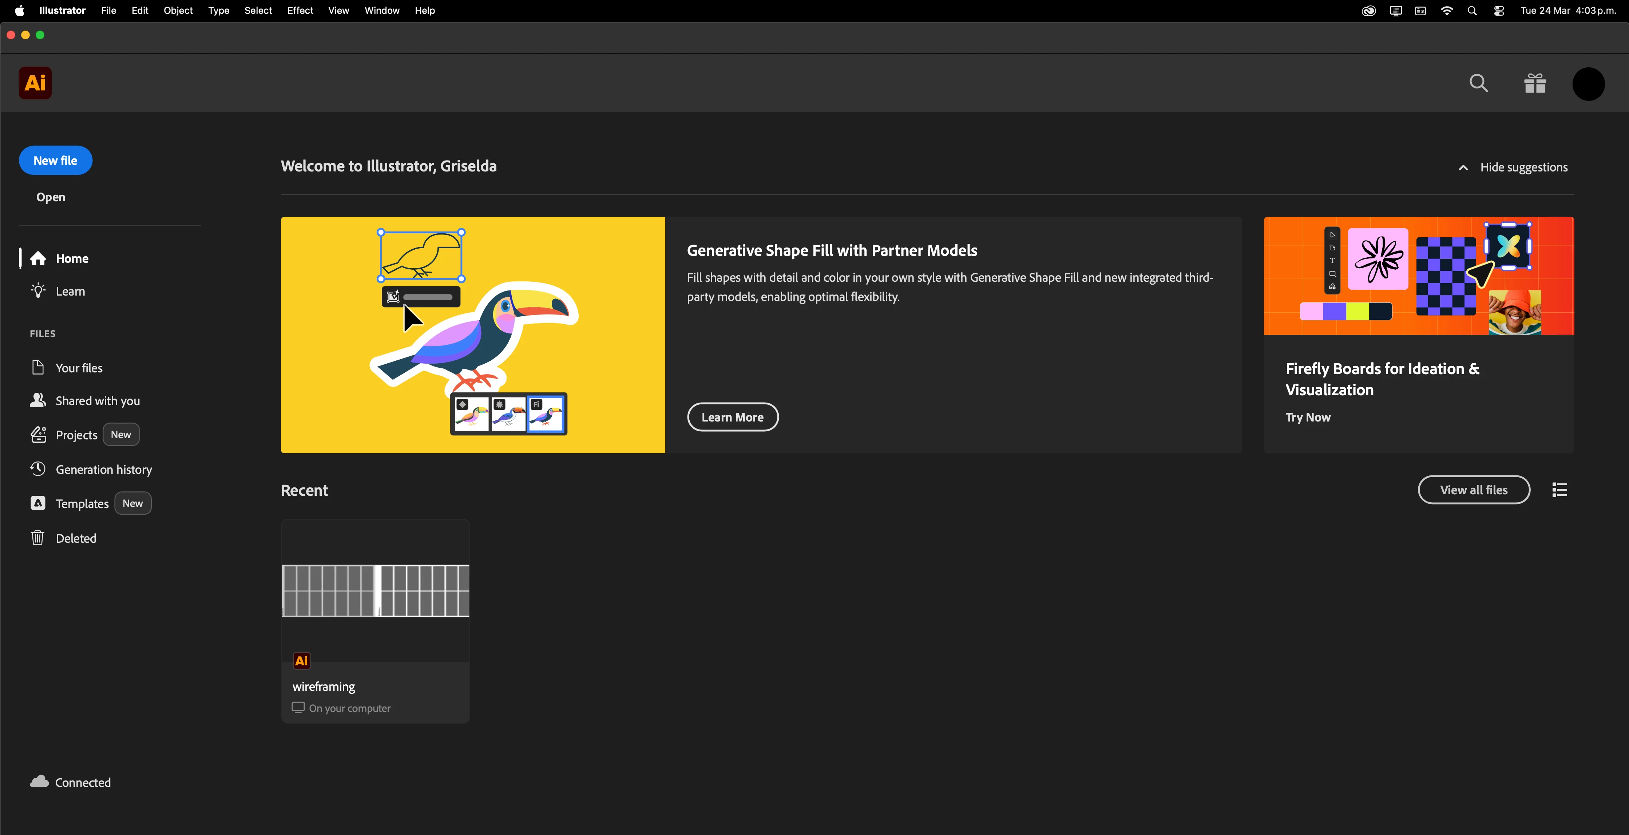Open the Deleted trash section

coord(76,538)
